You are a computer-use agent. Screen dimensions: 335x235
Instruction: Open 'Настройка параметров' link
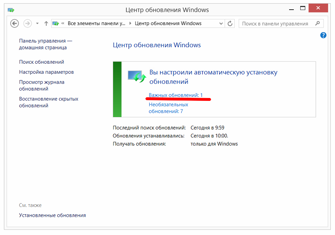tap(46, 72)
